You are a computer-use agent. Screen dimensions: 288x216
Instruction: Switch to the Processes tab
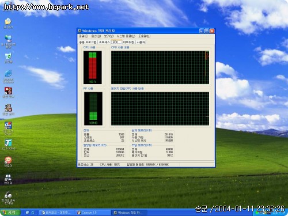point(104,42)
